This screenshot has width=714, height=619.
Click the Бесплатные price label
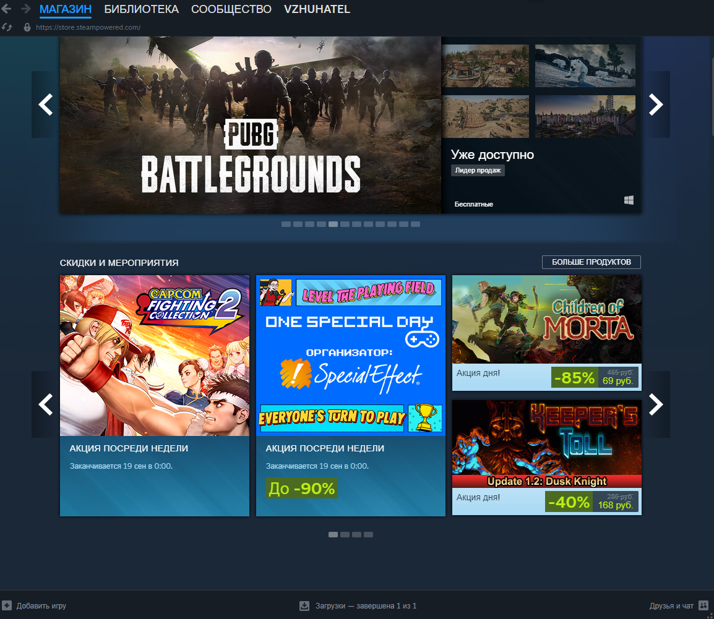click(x=473, y=204)
